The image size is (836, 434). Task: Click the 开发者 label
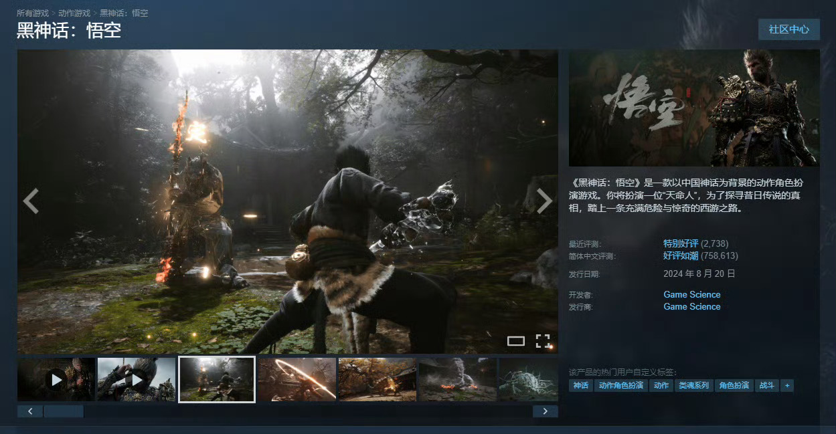coord(580,295)
